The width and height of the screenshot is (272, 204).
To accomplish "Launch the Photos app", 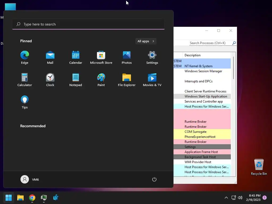I will click(x=127, y=57).
